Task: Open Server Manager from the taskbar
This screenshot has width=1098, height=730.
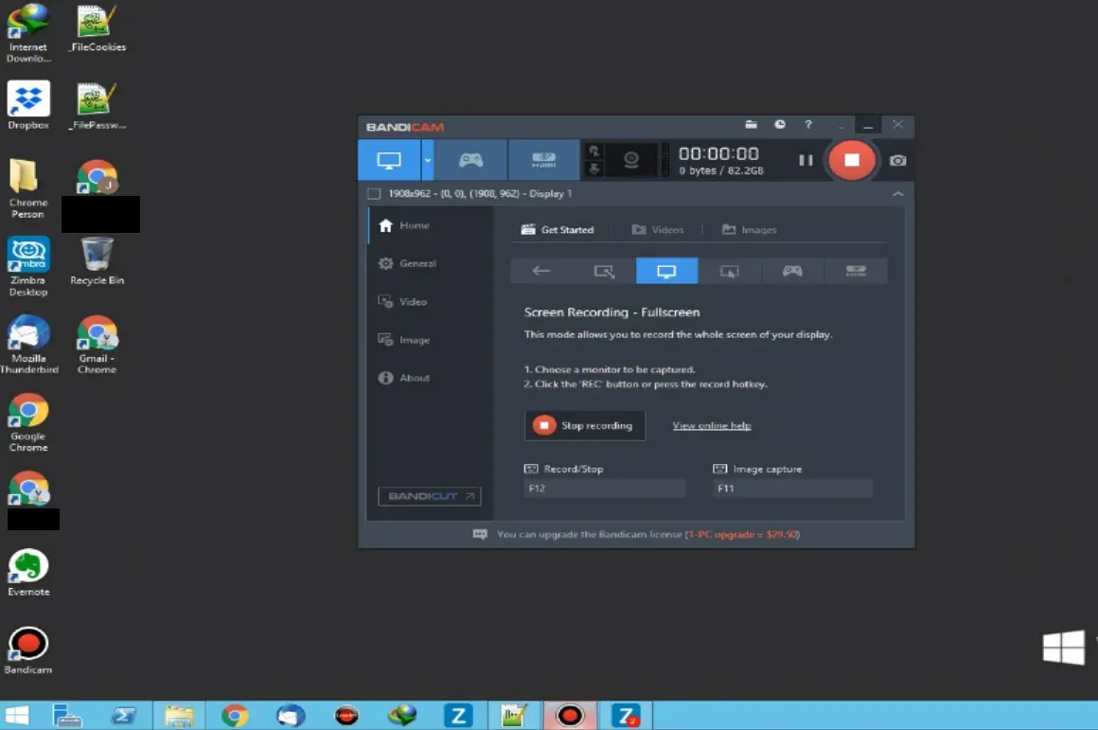Action: click(67, 715)
